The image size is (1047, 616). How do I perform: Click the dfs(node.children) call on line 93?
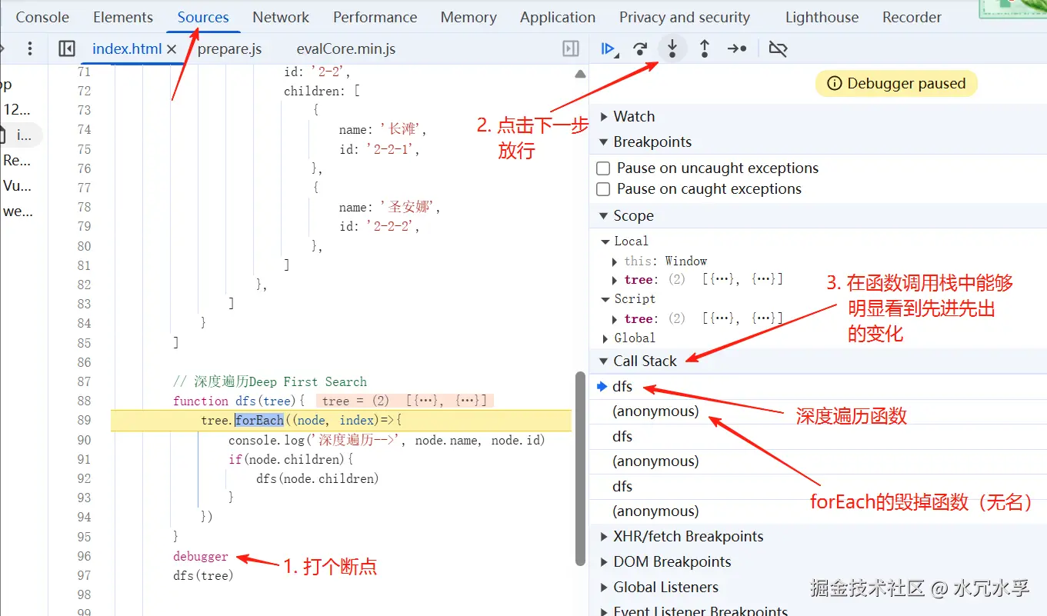[x=318, y=479]
